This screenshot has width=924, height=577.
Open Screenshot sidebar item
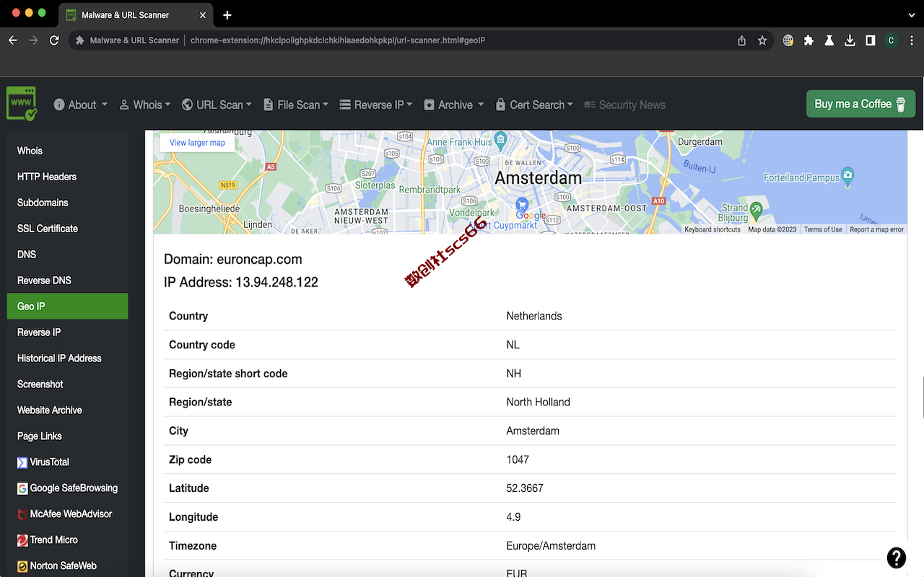(68, 384)
